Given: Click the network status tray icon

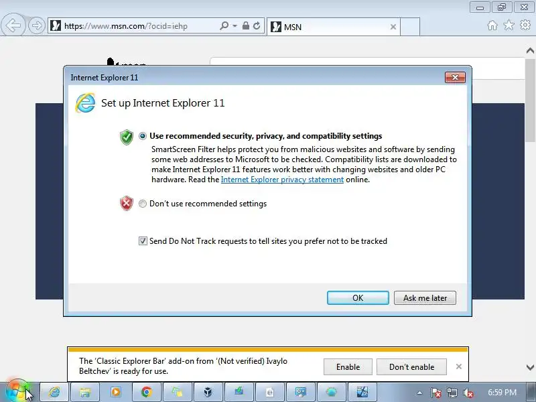Looking at the screenshot, I should point(452,393).
